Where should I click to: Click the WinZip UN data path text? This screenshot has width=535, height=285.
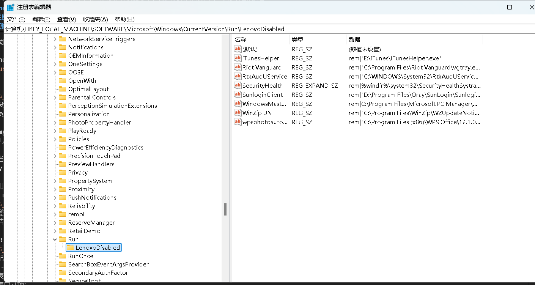414,113
